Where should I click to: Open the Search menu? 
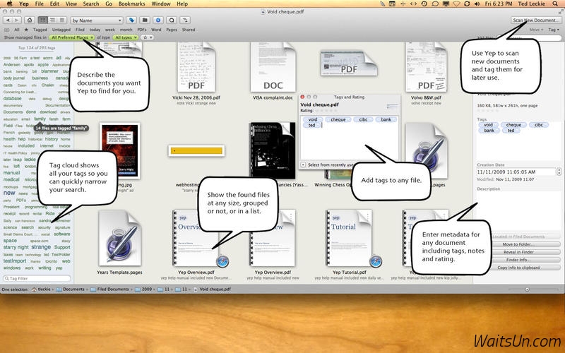[x=91, y=4]
